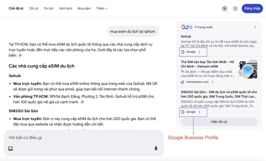Open the Gohub source result title

pos(186,36)
